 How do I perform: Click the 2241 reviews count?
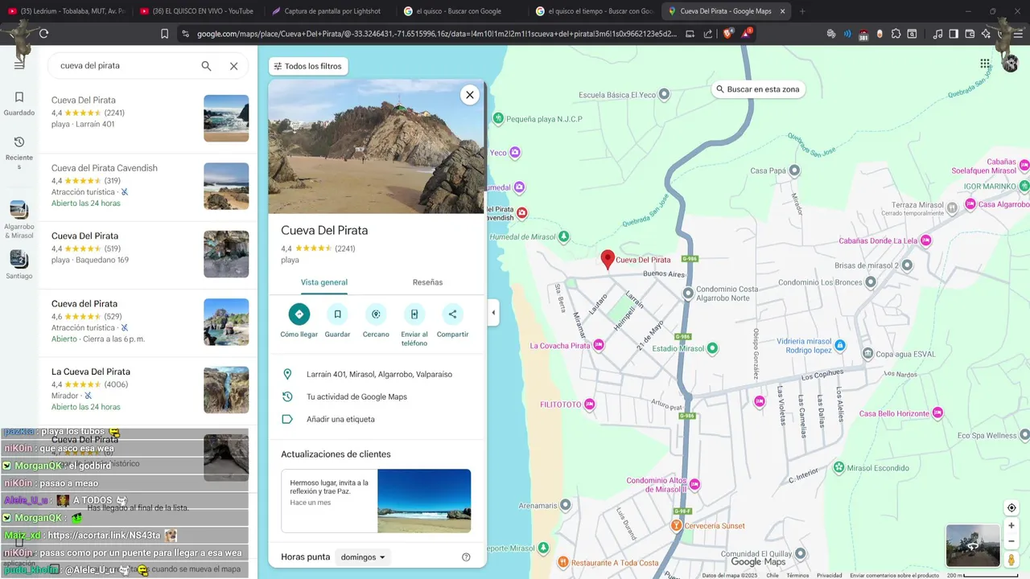point(345,248)
